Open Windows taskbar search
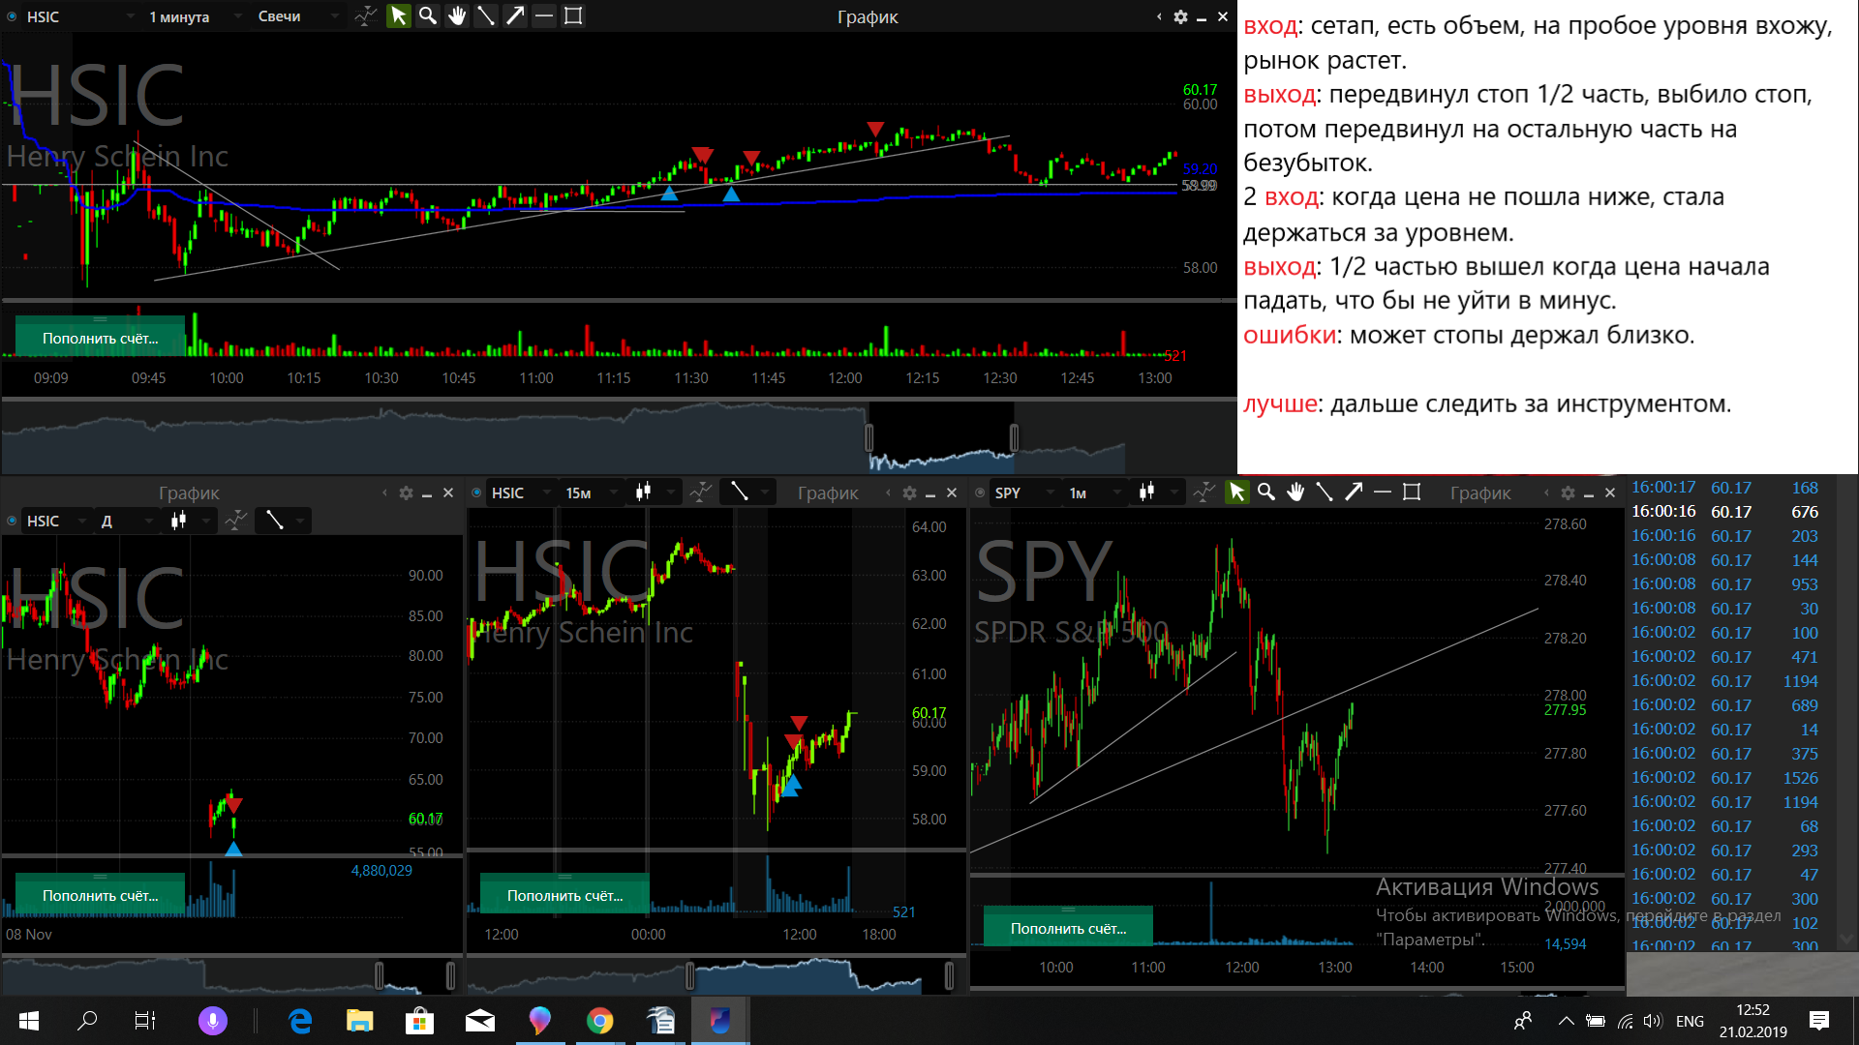Image resolution: width=1859 pixels, height=1045 pixels. tap(87, 1021)
